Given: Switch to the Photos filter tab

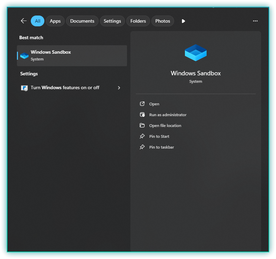Looking at the screenshot, I should (x=163, y=21).
